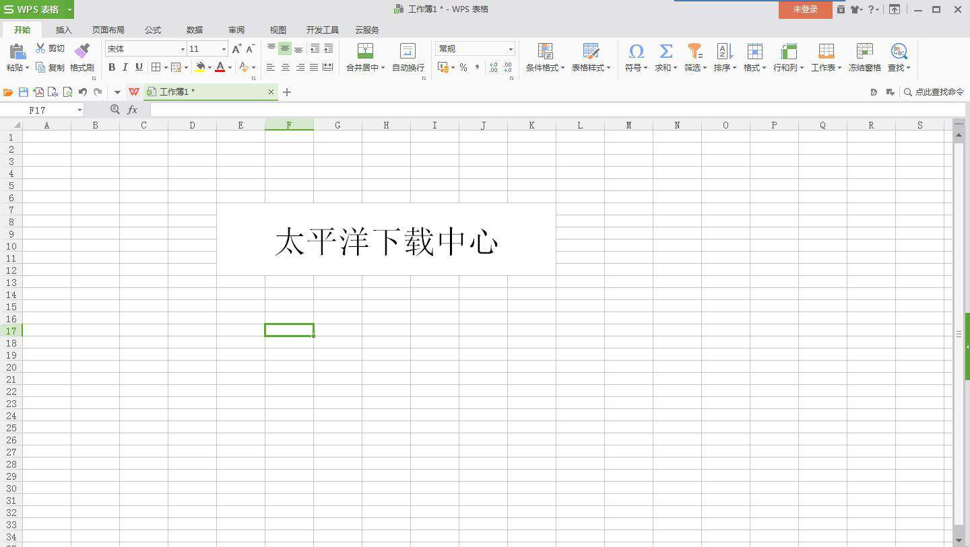Screen dimensions: 970x547
Task: Align cell text to the left
Action: pyautogui.click(x=271, y=67)
